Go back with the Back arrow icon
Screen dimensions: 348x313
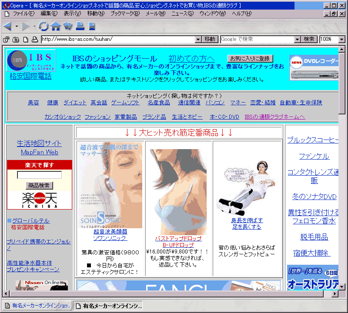pos(7,26)
